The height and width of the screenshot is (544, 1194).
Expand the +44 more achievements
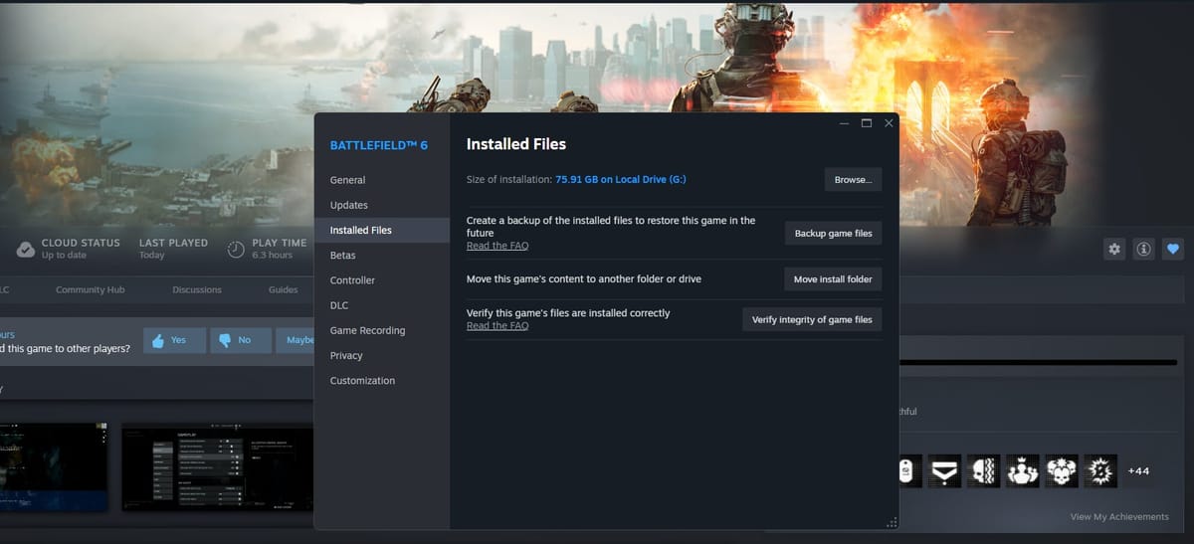(x=1138, y=470)
